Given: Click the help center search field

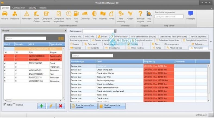Looking at the screenshot, I should point(169,17).
